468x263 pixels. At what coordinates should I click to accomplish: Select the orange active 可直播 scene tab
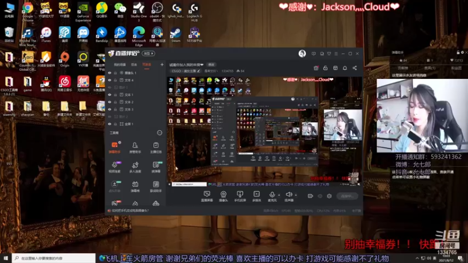pyautogui.click(x=147, y=65)
